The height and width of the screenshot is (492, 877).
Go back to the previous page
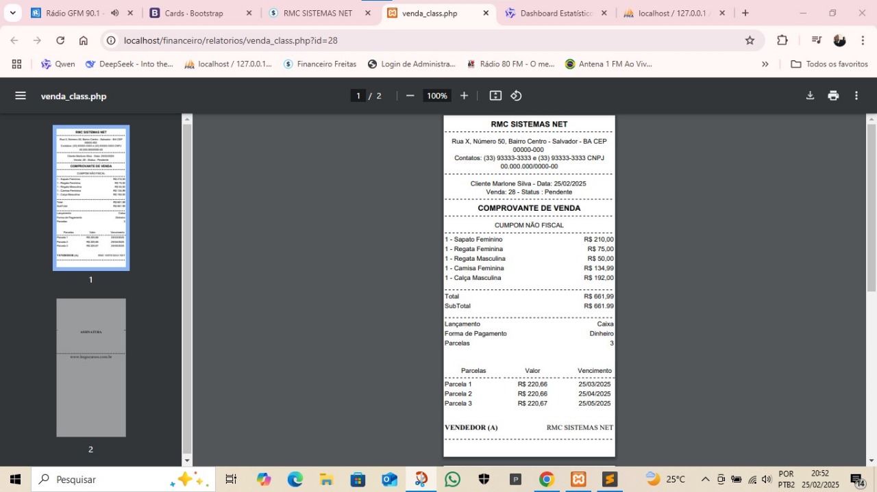click(14, 40)
